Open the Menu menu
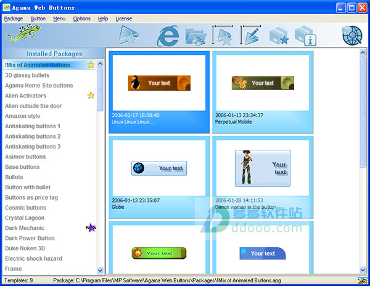Screen dimensions: 370x286 point(59,18)
